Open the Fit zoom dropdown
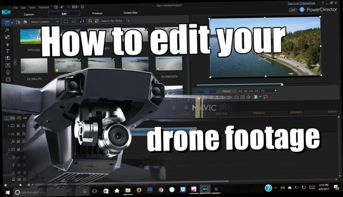343x197 pixels. 268,91
